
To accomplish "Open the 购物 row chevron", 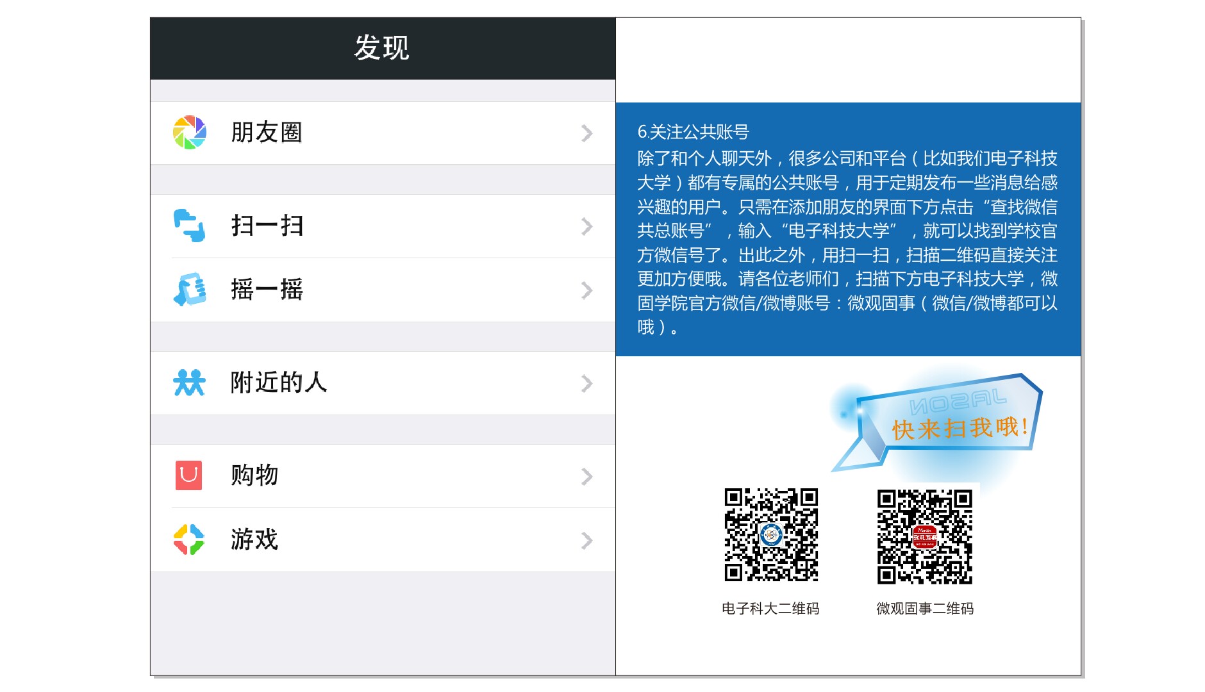I will (x=586, y=476).
